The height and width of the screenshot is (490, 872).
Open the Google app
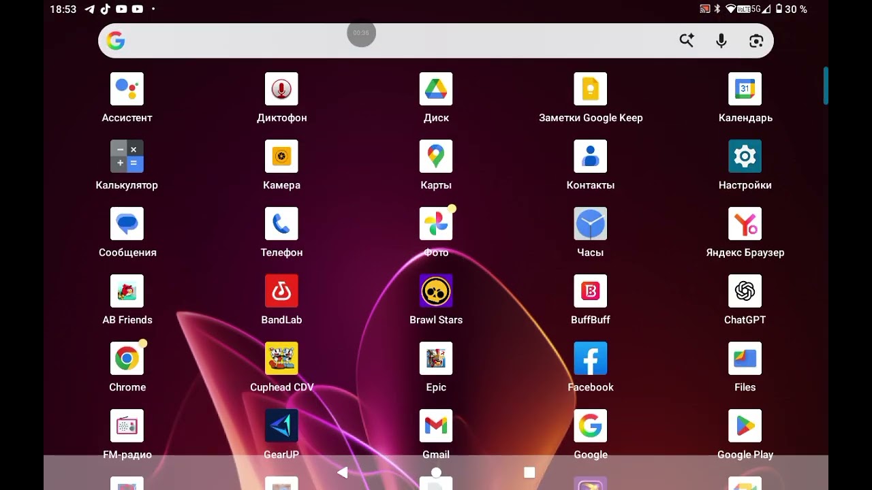pyautogui.click(x=591, y=426)
